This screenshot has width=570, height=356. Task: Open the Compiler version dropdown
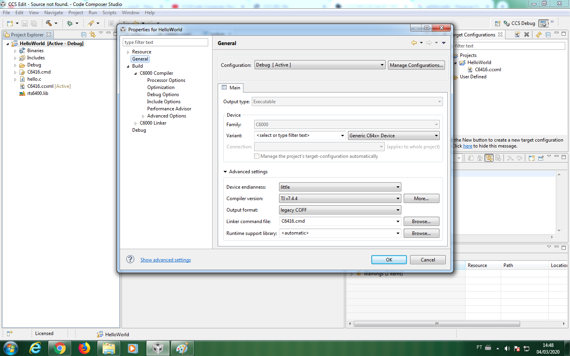click(340, 199)
